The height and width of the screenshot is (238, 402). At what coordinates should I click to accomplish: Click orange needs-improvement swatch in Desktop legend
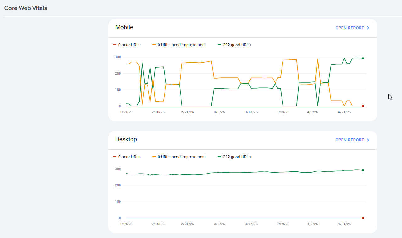tap(154, 157)
